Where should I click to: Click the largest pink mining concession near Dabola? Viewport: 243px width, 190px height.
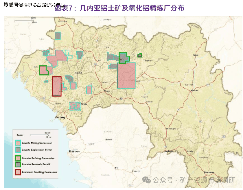(126, 76)
